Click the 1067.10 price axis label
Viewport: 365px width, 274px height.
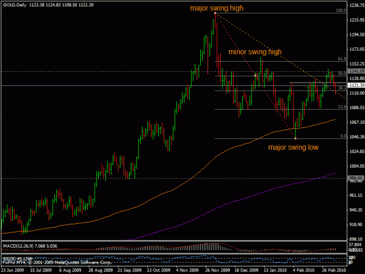pos(357,122)
